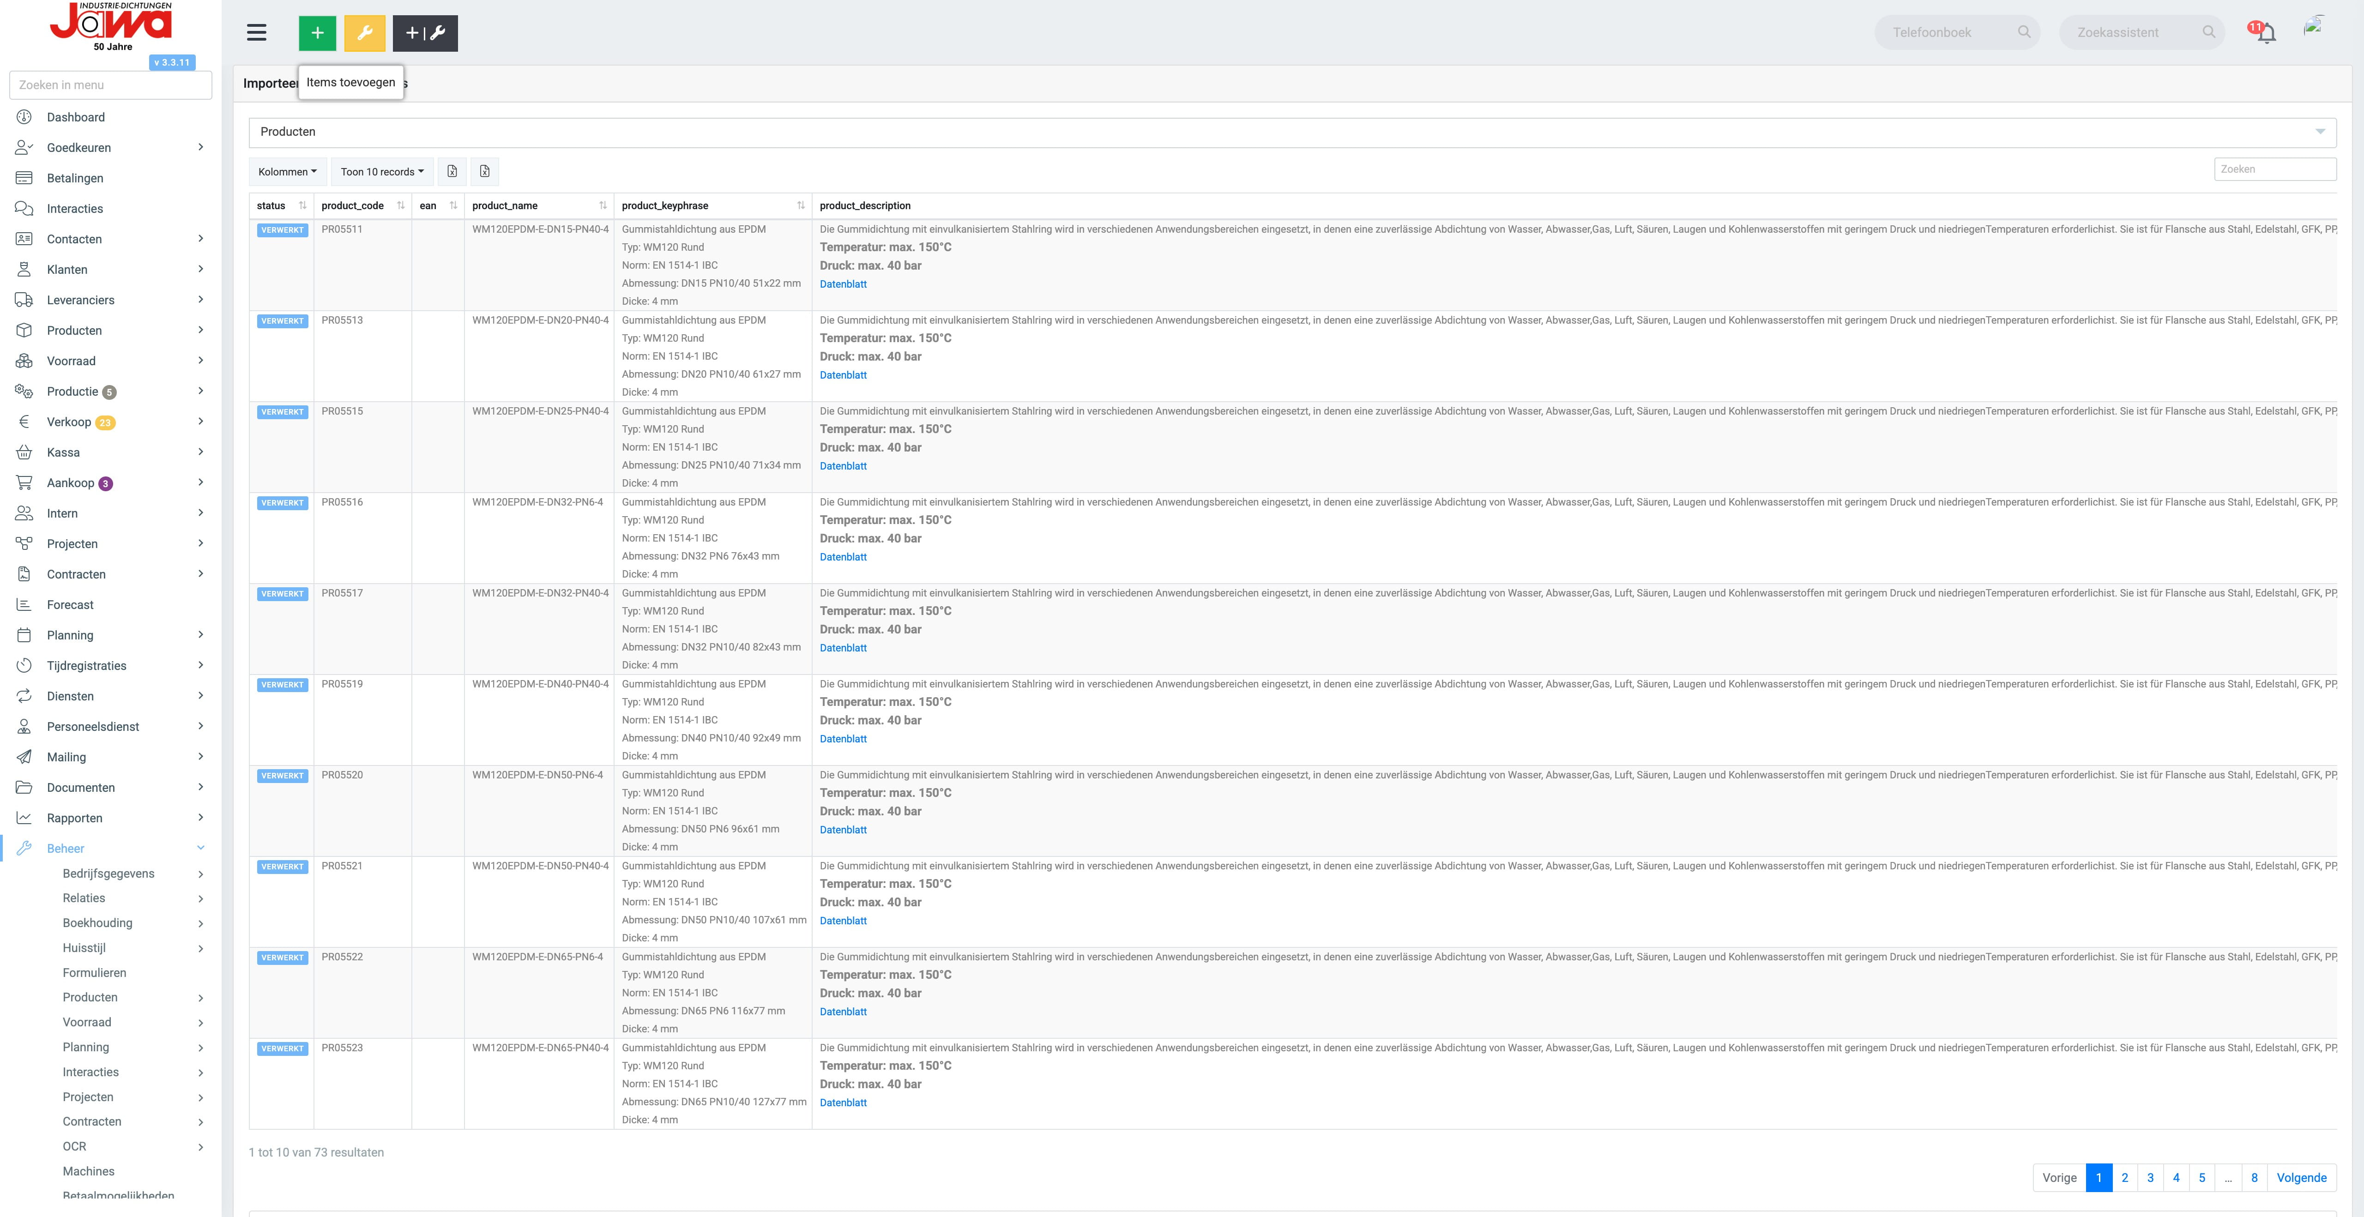Expand the Bedrijfsgegevens submenu chevron

click(x=201, y=874)
